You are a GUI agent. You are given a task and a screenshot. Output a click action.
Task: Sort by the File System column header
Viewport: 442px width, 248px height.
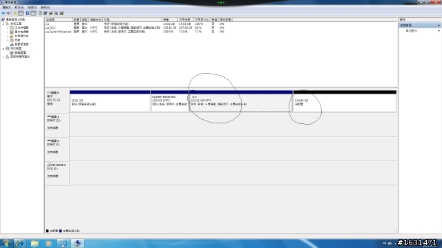point(95,20)
